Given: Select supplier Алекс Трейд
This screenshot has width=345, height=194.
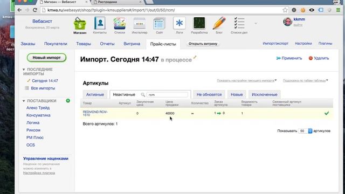Looking at the screenshot, I should (38, 108).
